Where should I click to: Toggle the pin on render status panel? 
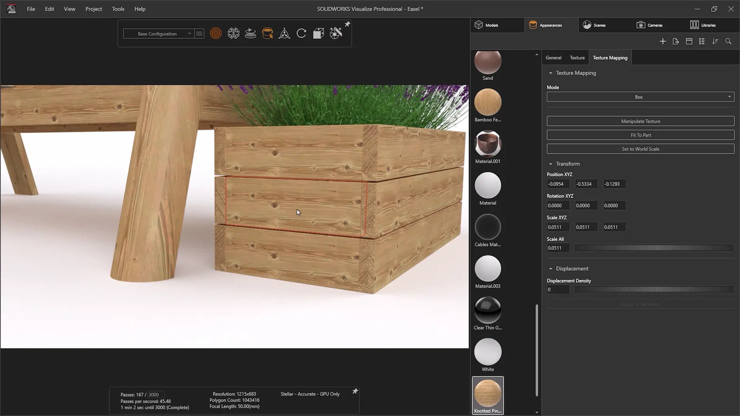355,391
